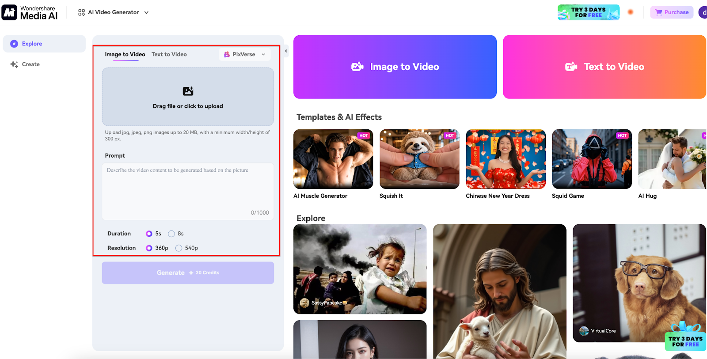
Task: Collapse the left panel arrow
Action: click(x=286, y=51)
